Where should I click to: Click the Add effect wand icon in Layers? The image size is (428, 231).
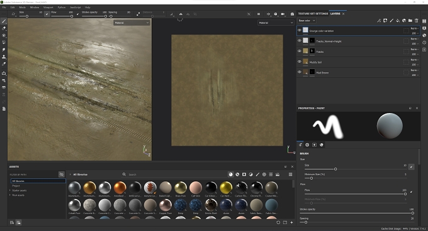coord(379,21)
